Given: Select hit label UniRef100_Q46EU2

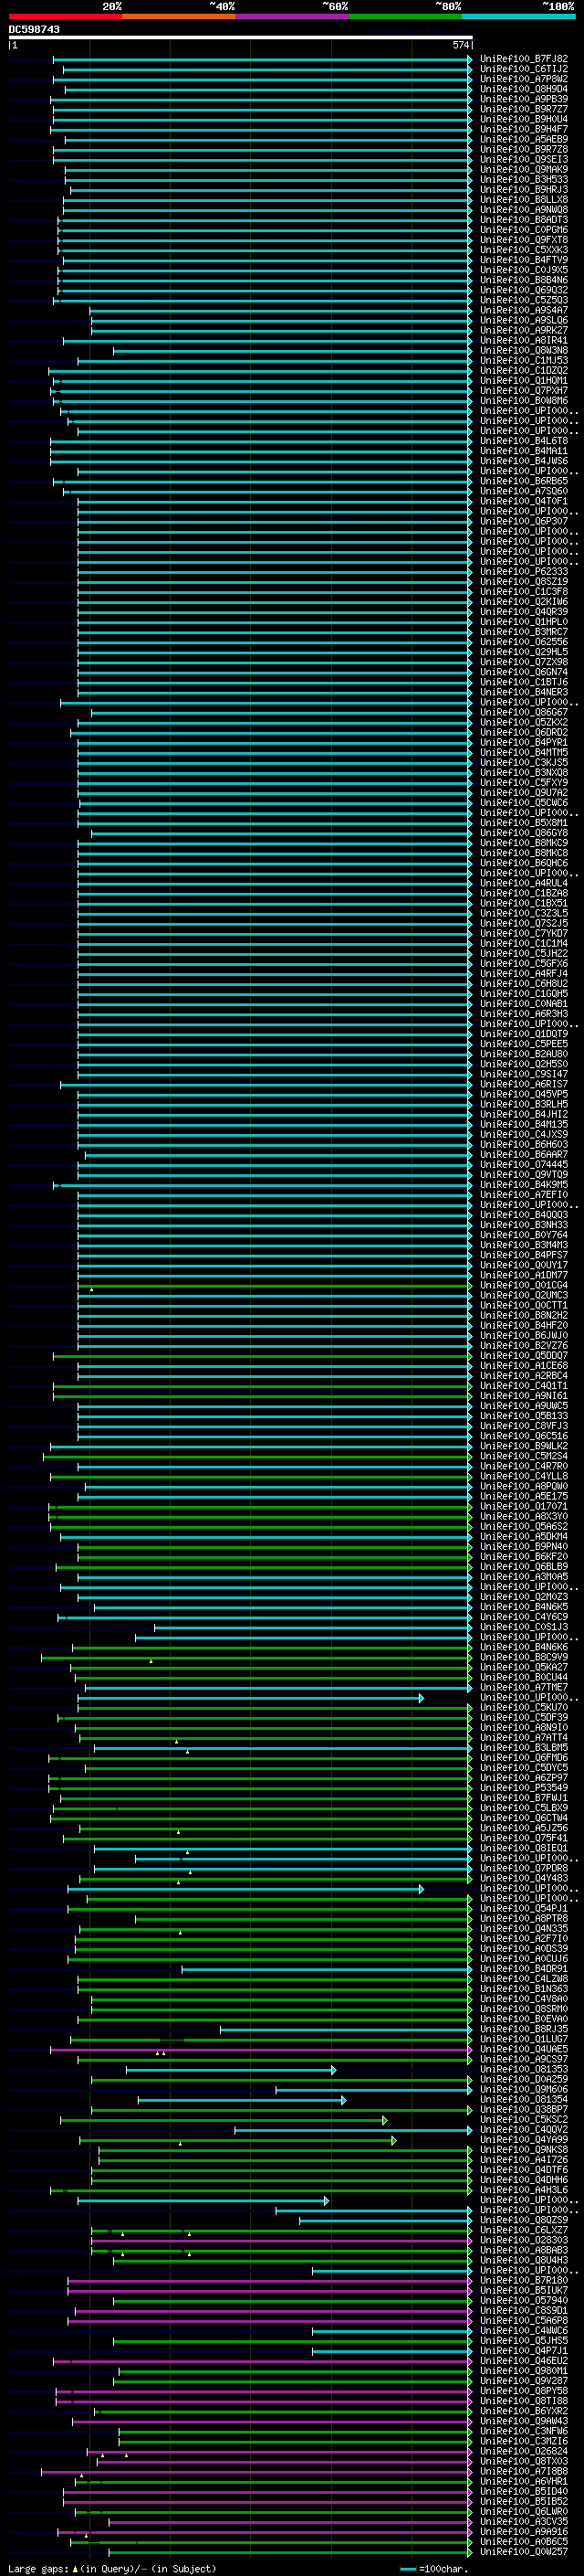Looking at the screenshot, I should click(524, 2361).
